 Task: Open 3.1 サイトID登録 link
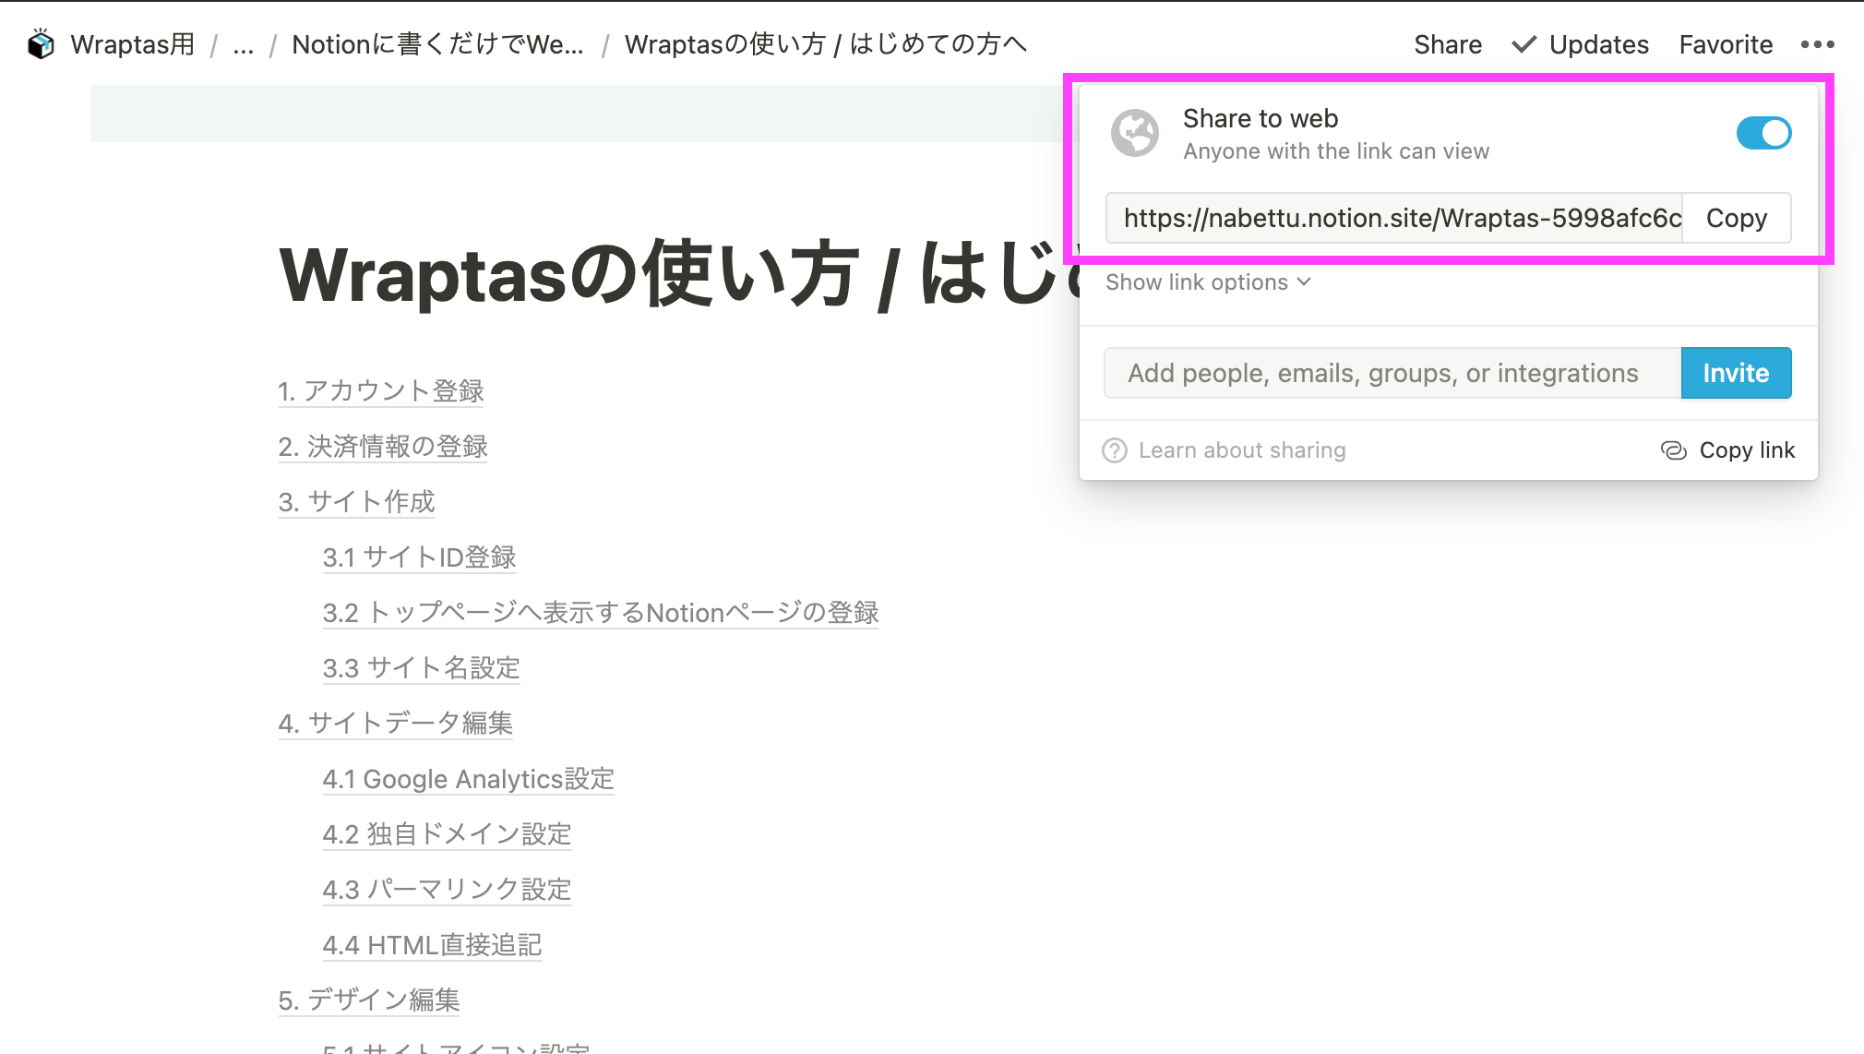pos(419,557)
